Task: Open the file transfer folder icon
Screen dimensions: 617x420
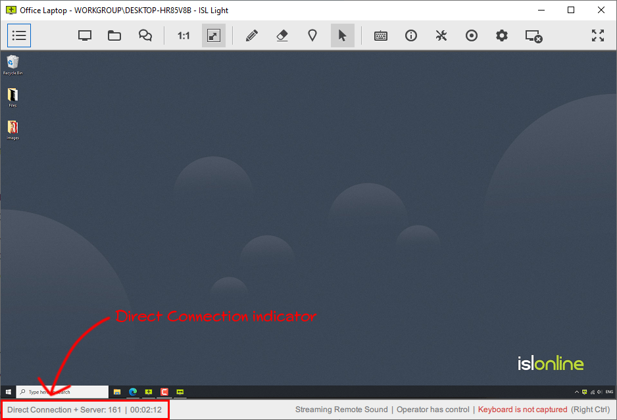Action: [x=114, y=35]
